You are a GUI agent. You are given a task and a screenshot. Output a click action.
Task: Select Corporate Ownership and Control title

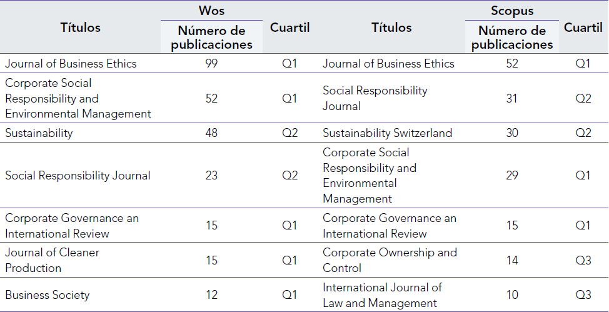pos(390,260)
